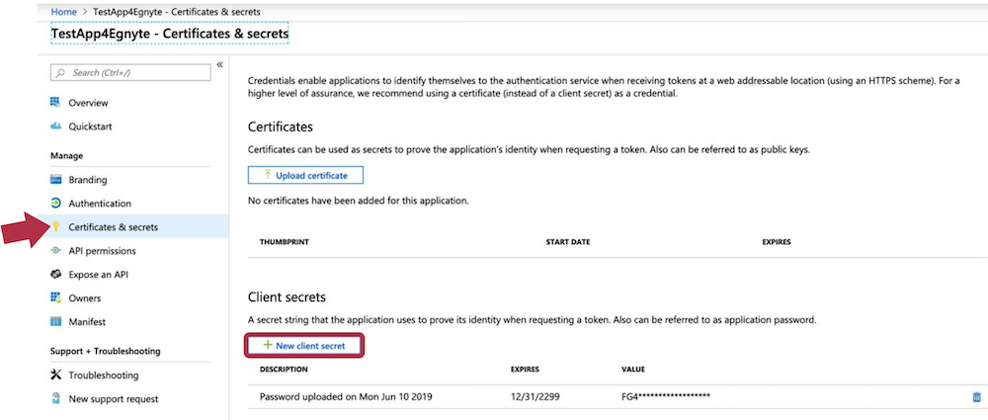Click the Expose an API cloud icon
The image size is (988, 420).
55,275
